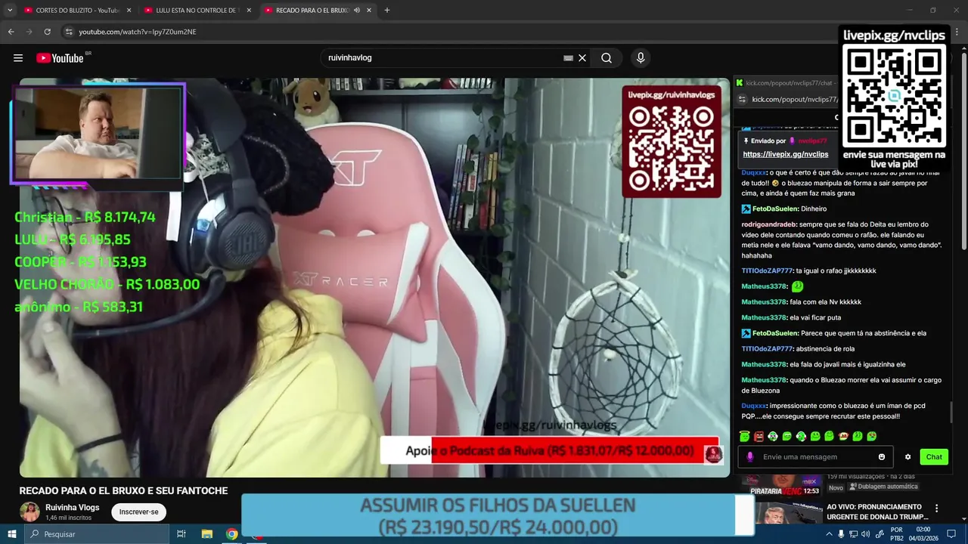968x544 pixels.
Task: Go to YouTube home via logo
Action: pyautogui.click(x=60, y=58)
